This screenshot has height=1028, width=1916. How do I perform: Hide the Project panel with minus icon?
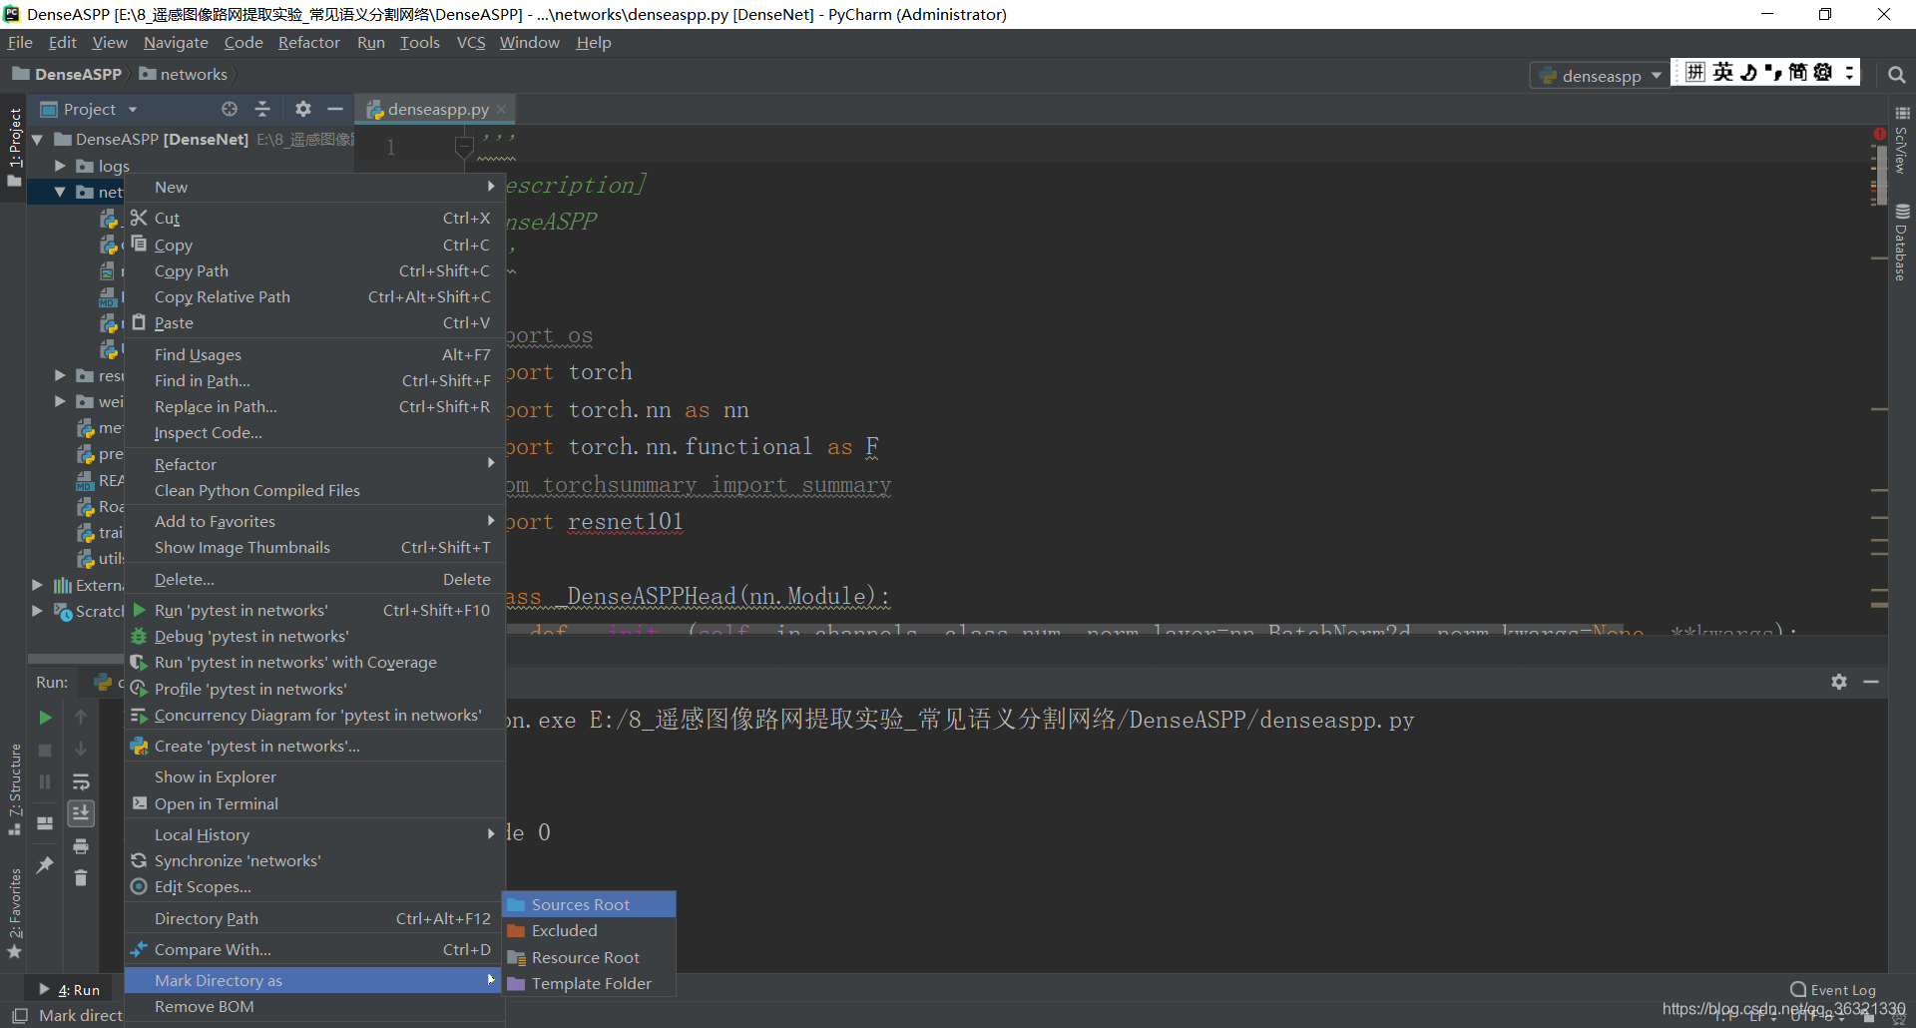pyautogui.click(x=335, y=109)
